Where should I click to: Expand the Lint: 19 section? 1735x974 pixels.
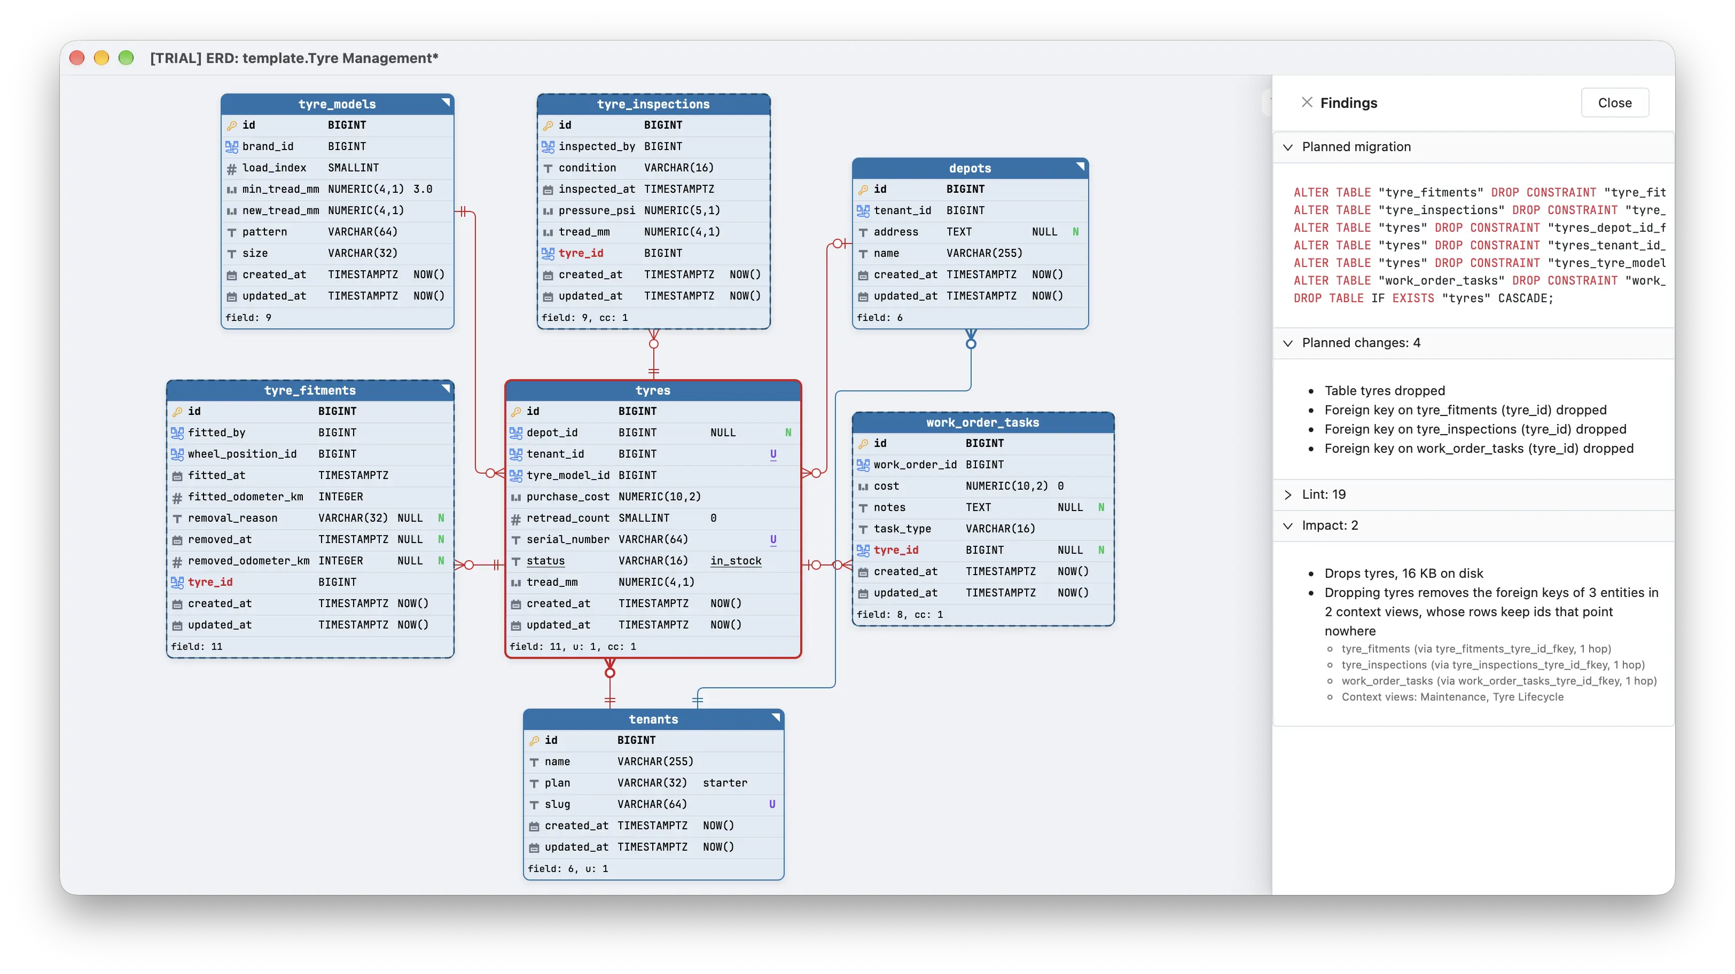point(1288,494)
